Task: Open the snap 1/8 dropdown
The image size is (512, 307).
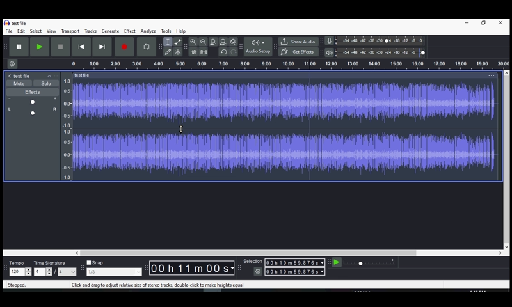Action: coord(114,272)
